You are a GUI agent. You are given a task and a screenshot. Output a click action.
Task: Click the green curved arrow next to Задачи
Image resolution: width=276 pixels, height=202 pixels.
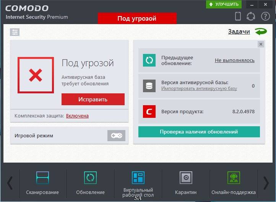pos(261,31)
